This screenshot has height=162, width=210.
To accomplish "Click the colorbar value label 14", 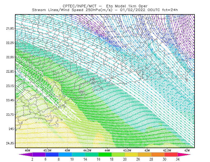I will point(85,159).
